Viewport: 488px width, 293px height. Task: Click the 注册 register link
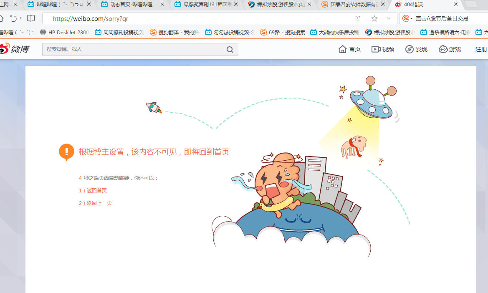point(481,49)
